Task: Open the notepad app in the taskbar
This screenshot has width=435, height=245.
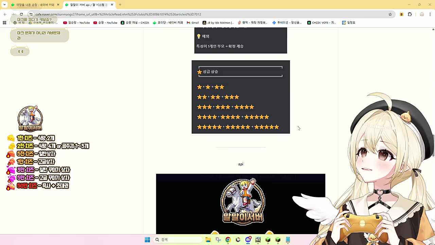Action: tap(288, 240)
